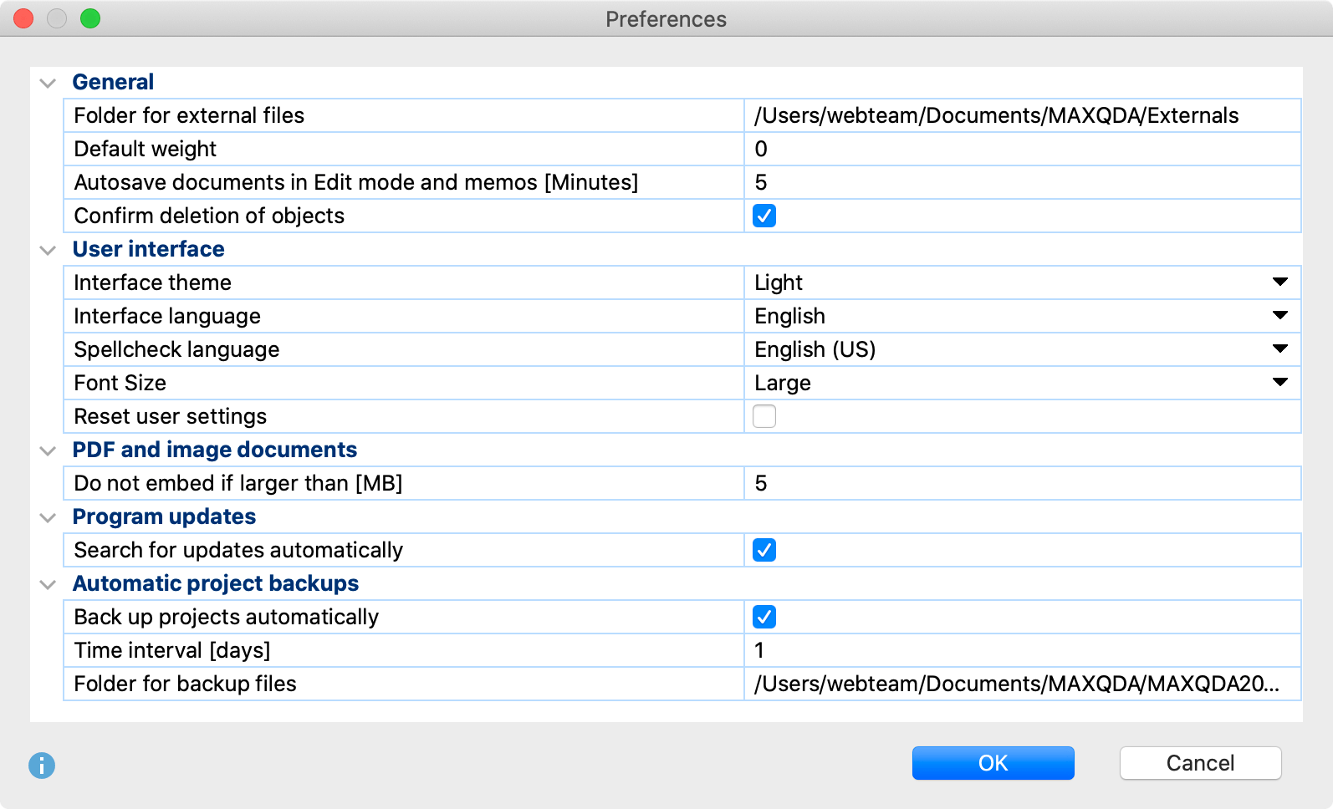
Task: Enable Reset user settings checkbox
Action: [x=764, y=416]
